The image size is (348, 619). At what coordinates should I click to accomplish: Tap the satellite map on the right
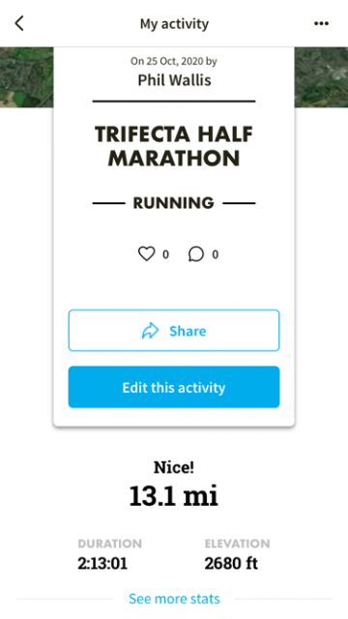(321, 77)
